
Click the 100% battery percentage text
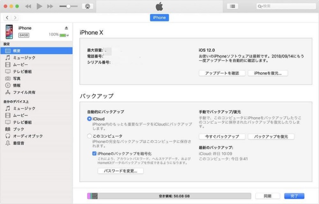coord(54,35)
